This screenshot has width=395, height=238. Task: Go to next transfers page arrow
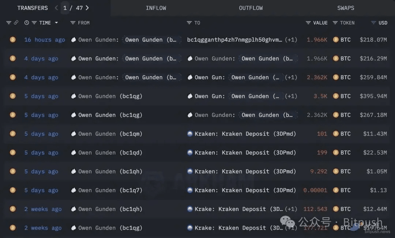(x=87, y=8)
